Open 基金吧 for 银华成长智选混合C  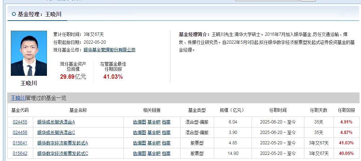pos(154,132)
